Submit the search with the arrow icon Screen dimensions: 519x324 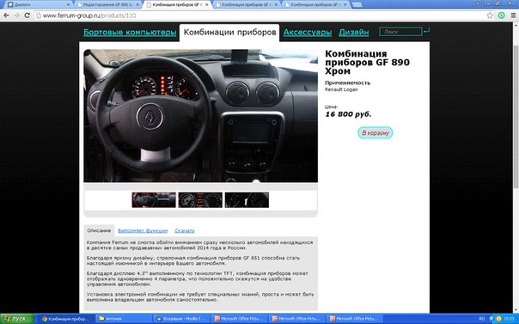pyautogui.click(x=427, y=31)
